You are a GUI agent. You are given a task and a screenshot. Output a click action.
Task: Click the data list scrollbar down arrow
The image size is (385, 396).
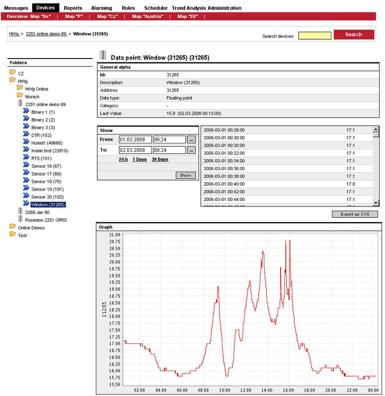[376, 203]
